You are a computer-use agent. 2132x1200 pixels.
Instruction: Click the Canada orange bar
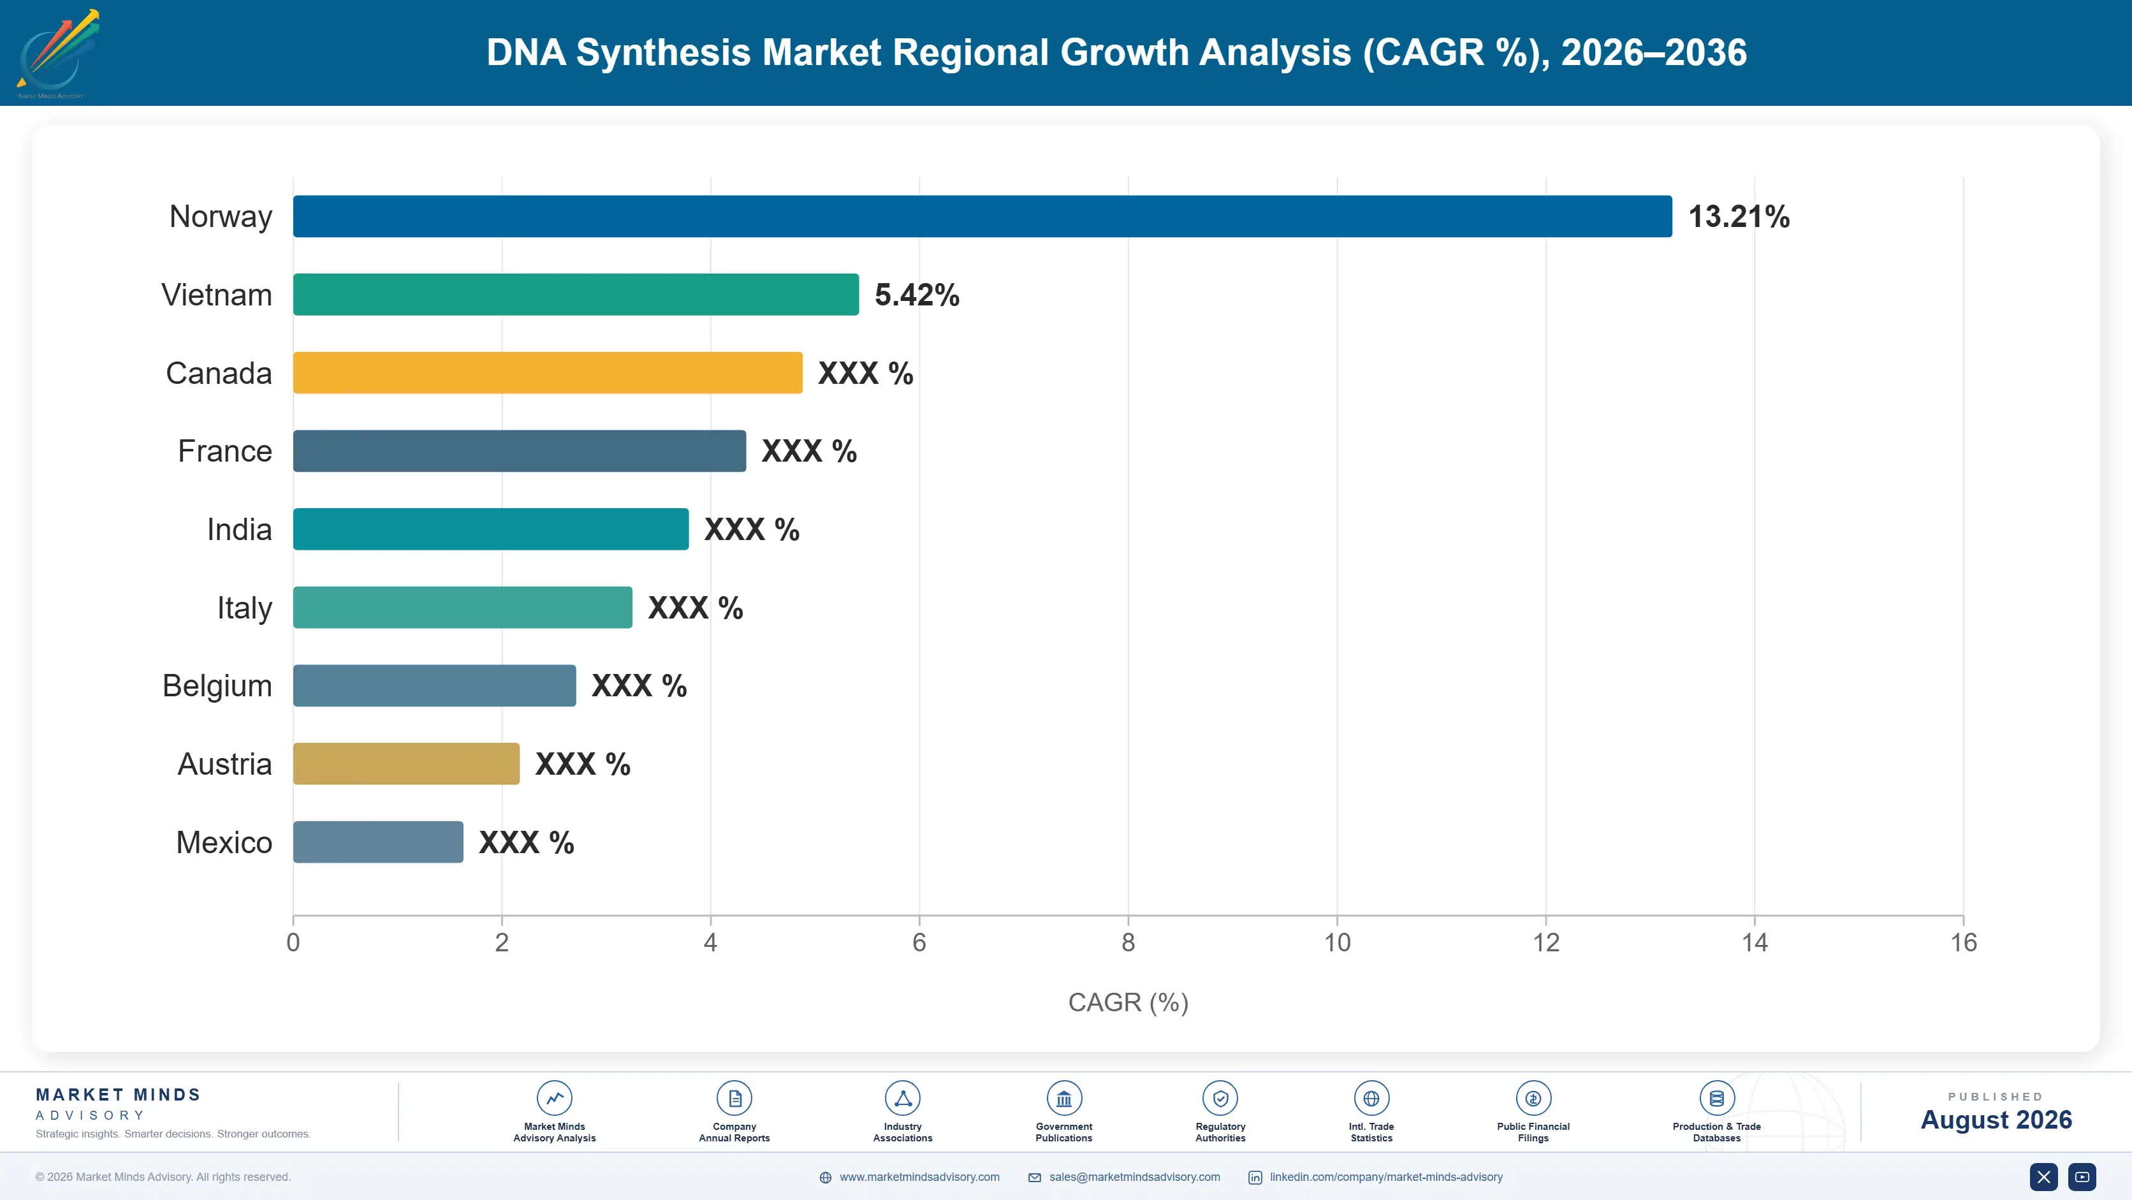click(548, 372)
